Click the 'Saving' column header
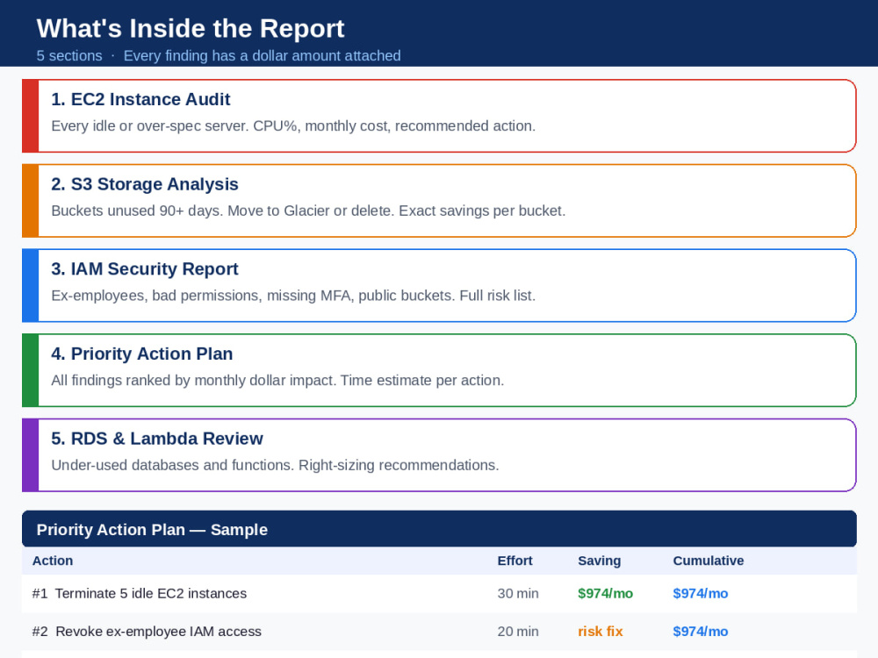 (x=599, y=561)
